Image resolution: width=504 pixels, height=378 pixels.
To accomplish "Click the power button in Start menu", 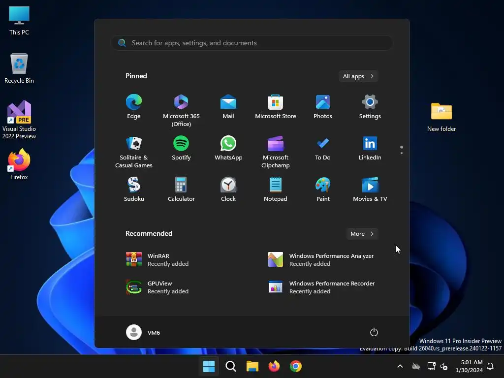I will (374, 332).
